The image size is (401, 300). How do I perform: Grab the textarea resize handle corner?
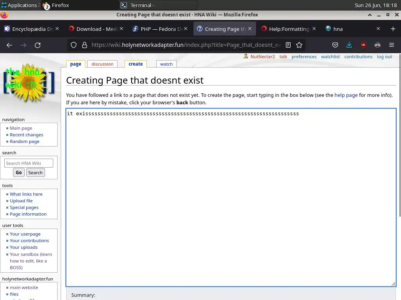click(x=393, y=284)
